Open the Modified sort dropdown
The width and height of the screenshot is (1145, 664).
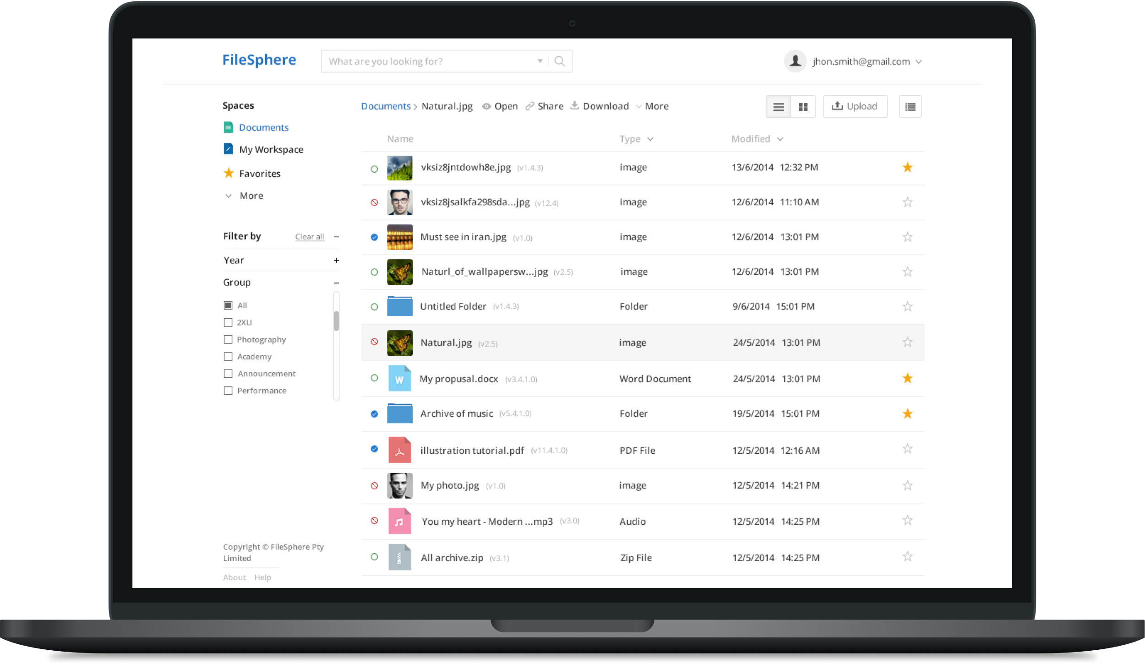click(780, 139)
